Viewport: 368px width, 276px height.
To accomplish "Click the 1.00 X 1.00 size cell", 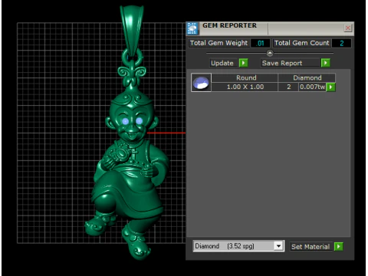I will (245, 87).
